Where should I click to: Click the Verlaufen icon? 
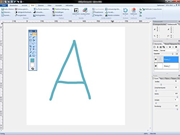tap(134, 10)
